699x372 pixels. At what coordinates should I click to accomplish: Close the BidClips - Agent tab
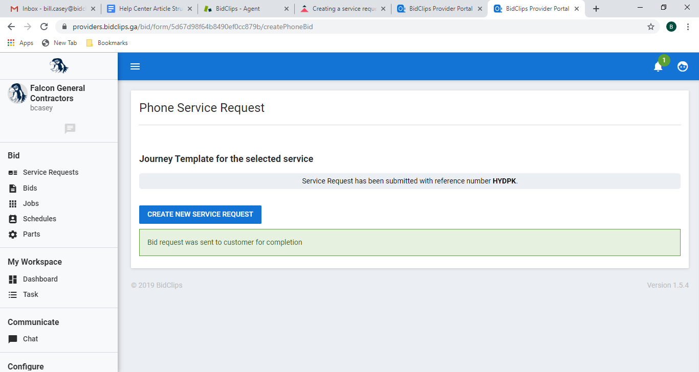point(287,9)
